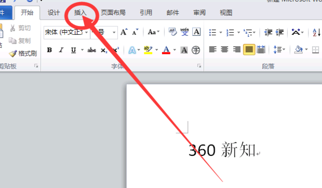Grow font size with enlarge A icon
Screen dimensions: 322x188
pos(124,32)
